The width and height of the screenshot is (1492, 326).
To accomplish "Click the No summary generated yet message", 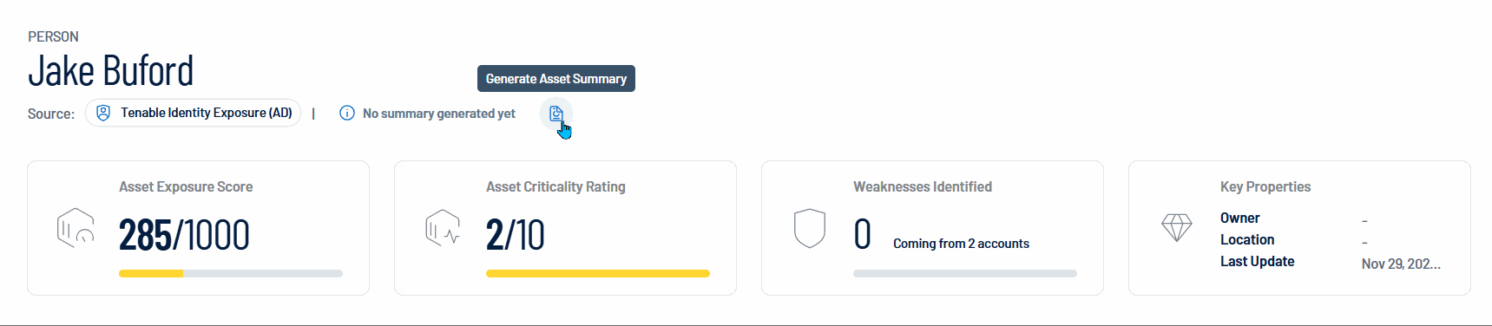I will [439, 114].
